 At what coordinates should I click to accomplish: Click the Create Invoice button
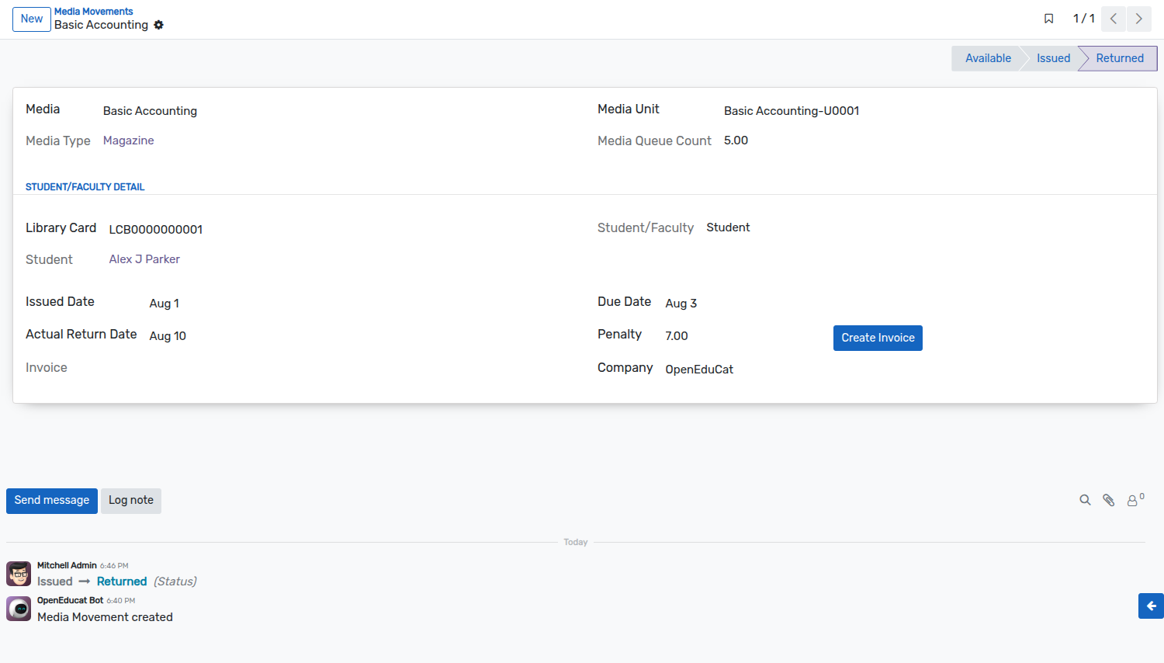878,338
